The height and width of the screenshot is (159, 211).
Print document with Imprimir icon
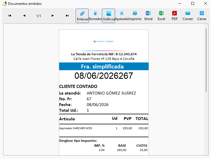(x=135, y=16)
